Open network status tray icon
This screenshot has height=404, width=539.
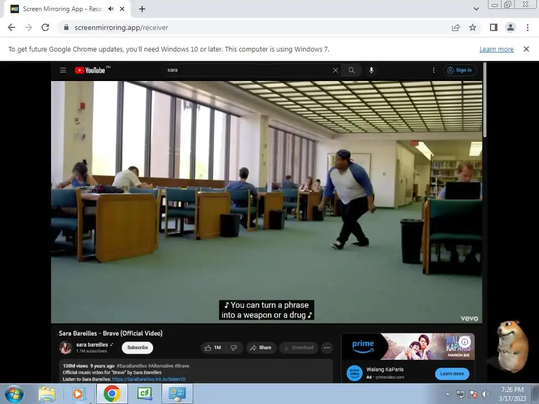coord(460,394)
